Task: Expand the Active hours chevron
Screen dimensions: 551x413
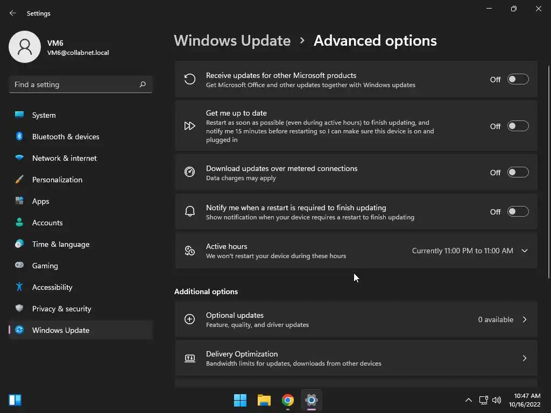Action: (525, 251)
